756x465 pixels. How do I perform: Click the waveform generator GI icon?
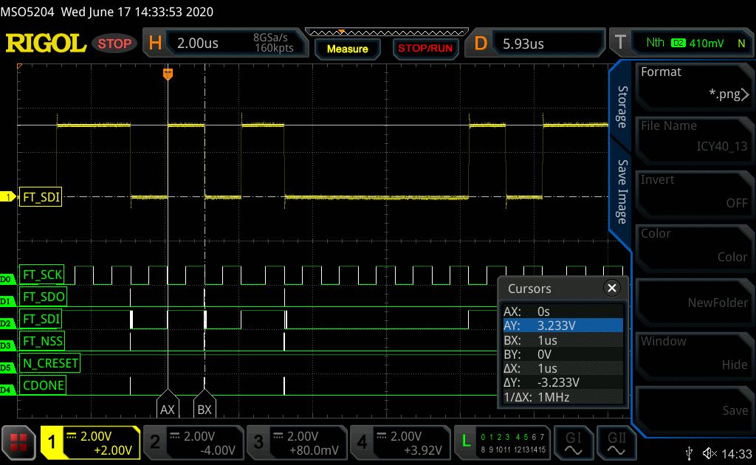(x=574, y=442)
